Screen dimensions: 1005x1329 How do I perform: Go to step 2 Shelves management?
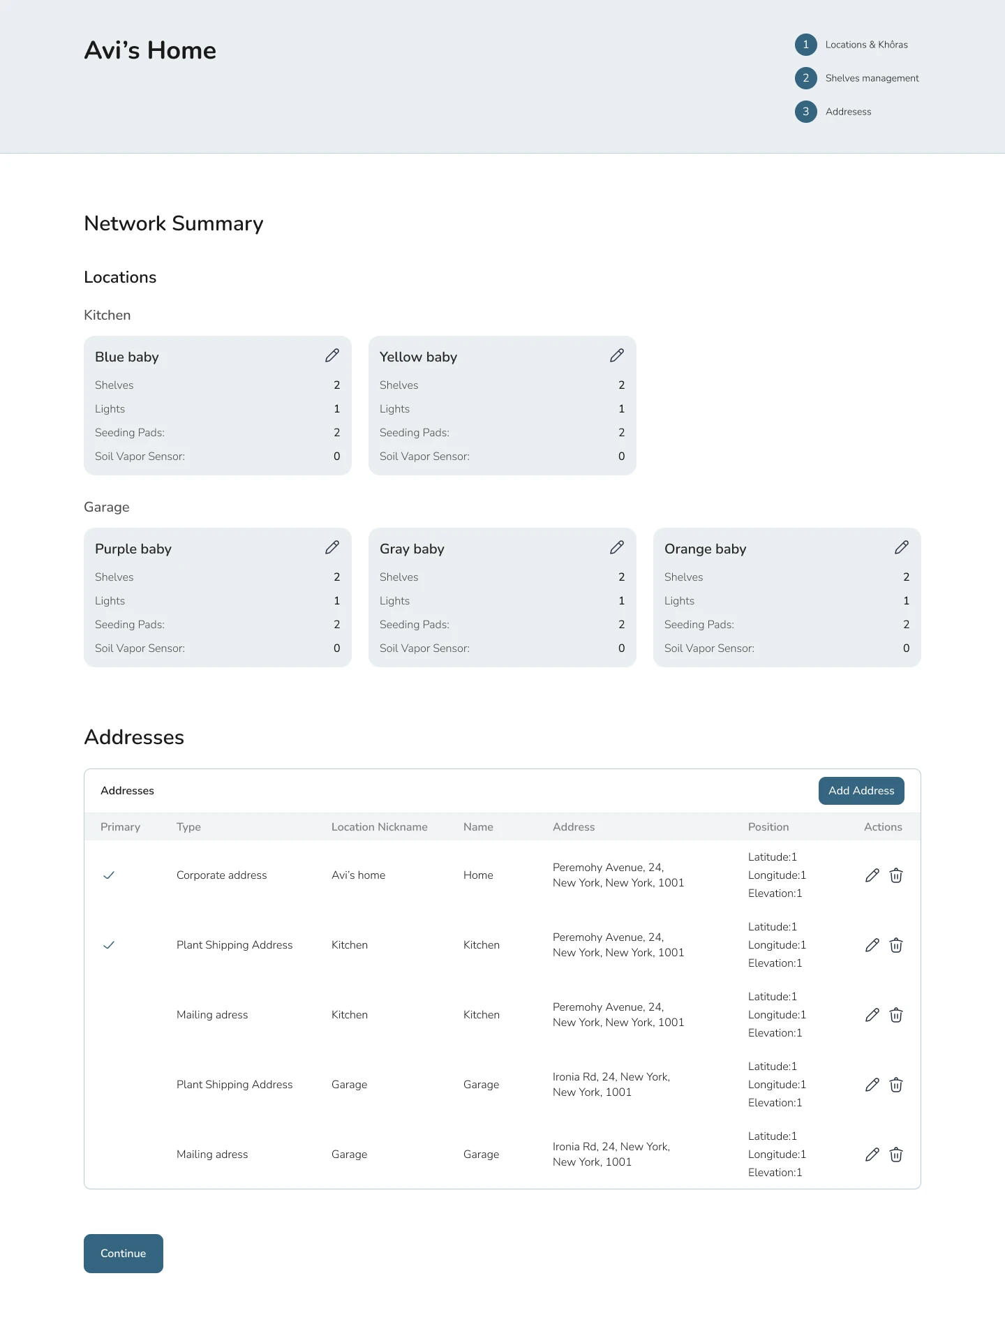point(857,78)
